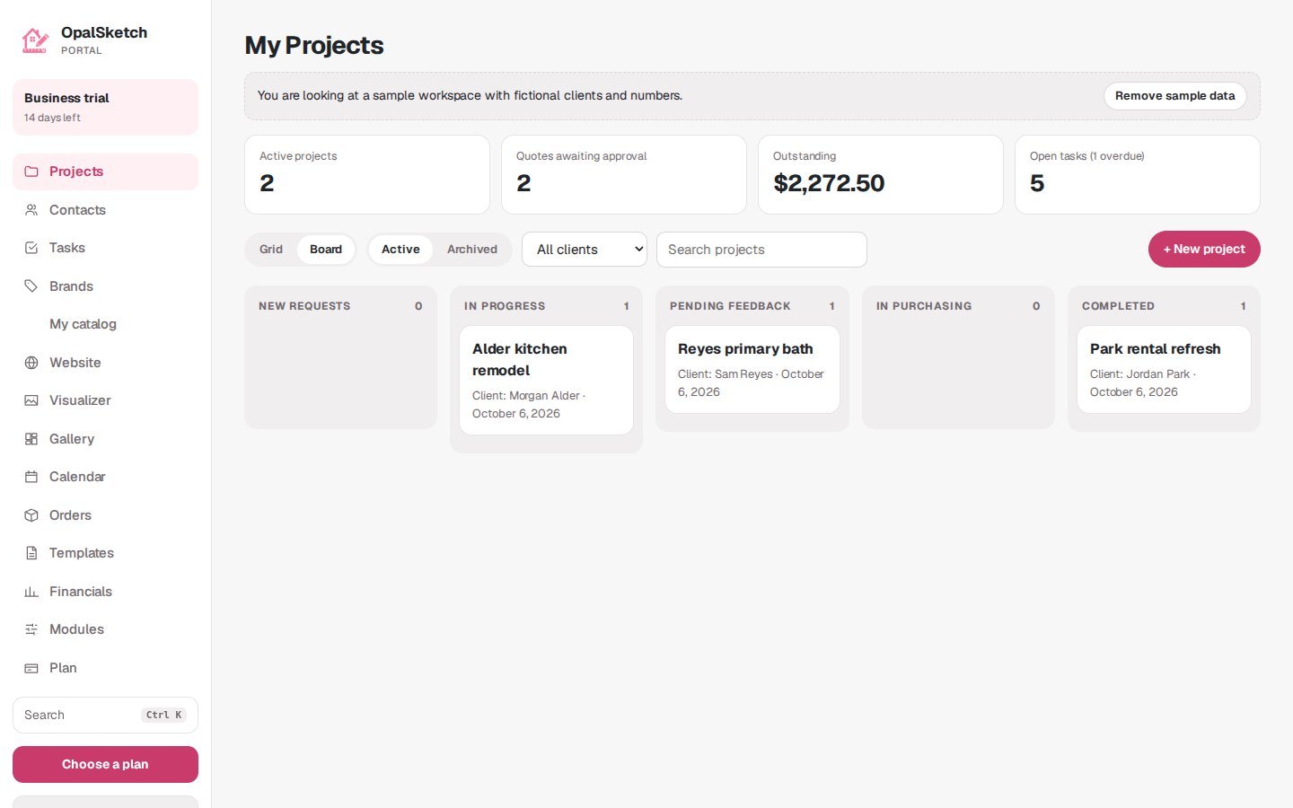
Task: Click the PENDING FEEDBACK column header
Action: (730, 306)
